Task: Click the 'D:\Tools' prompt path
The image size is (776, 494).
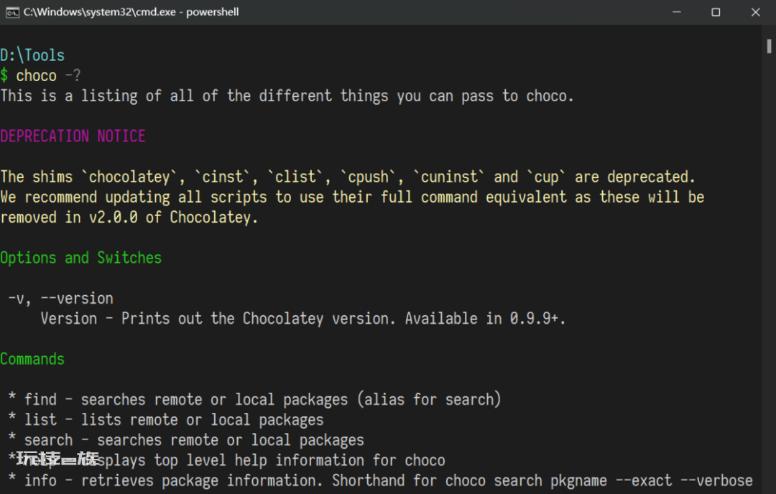Action: (32, 55)
